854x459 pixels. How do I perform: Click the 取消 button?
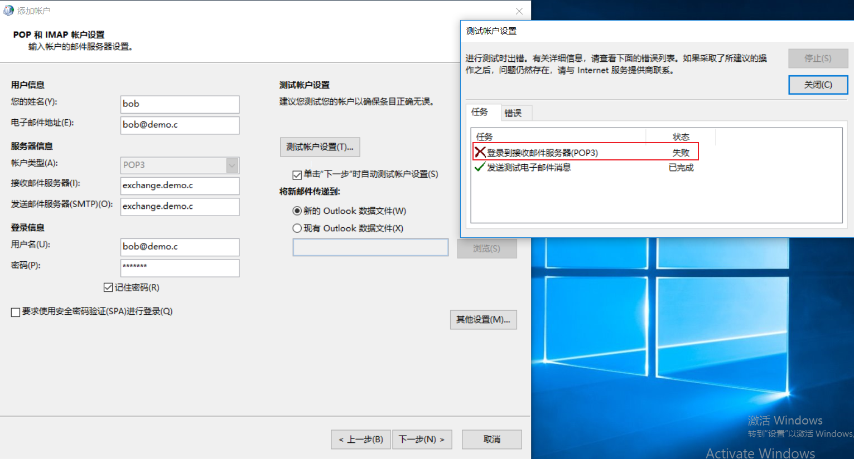coord(491,440)
